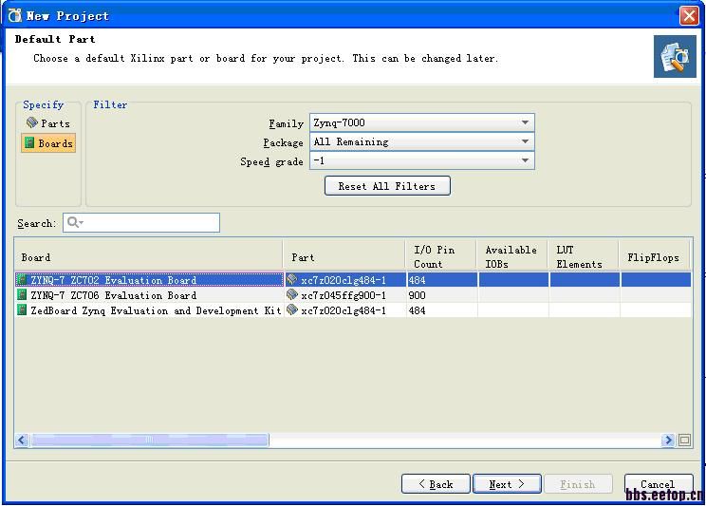Click the horizontal scrollbar thumb
706x506 pixels.
pyautogui.click(x=150, y=440)
